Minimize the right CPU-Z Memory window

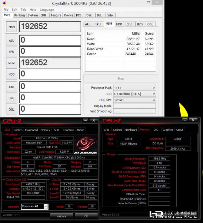tap(185, 120)
